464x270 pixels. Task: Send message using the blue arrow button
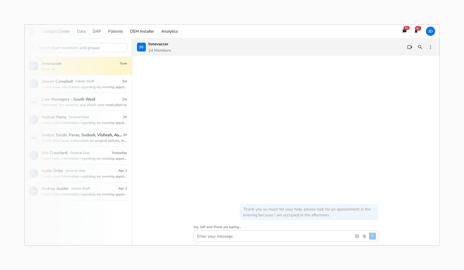tap(372, 236)
